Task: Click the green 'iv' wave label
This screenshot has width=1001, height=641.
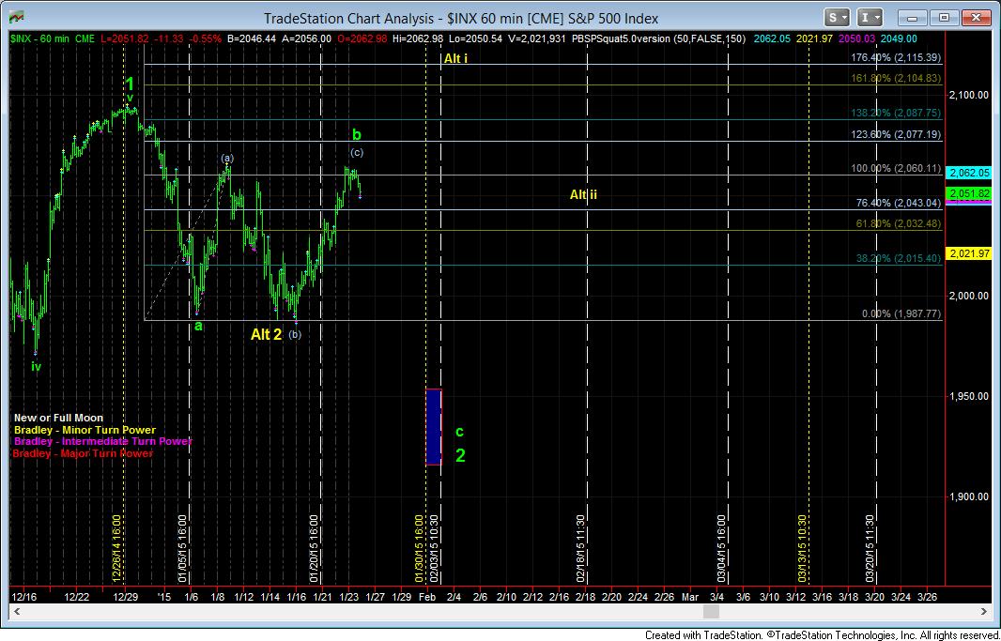Action: 37,367
